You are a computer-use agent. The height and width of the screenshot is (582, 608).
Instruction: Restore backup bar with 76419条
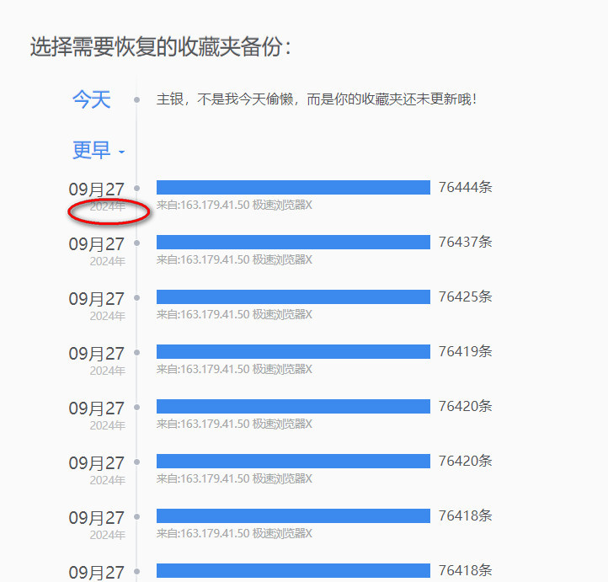coord(293,351)
